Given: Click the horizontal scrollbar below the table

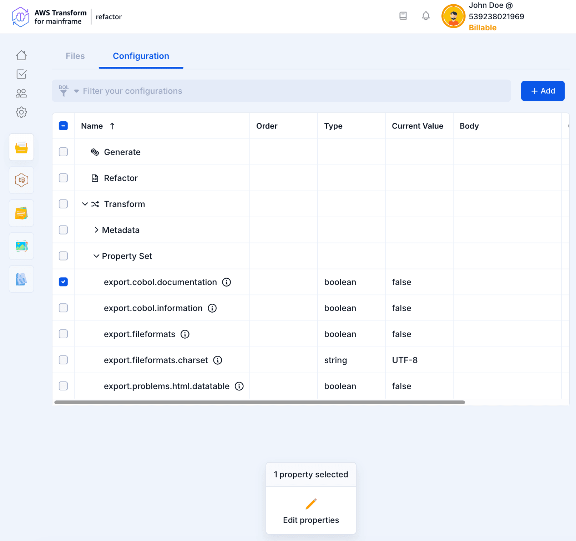Looking at the screenshot, I should click(259, 403).
